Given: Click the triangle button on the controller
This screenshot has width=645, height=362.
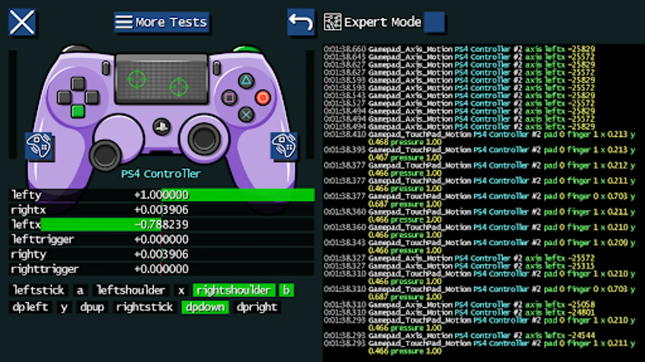Looking at the screenshot, I should click(x=246, y=81).
